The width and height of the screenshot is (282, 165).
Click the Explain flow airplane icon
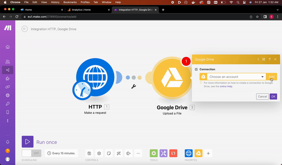coord(128,153)
